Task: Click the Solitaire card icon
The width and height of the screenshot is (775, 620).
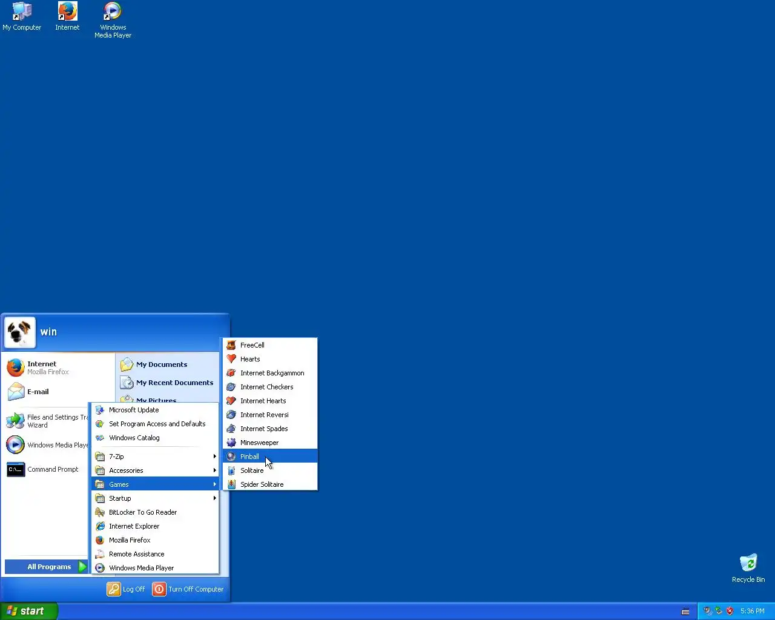Action: (231, 470)
